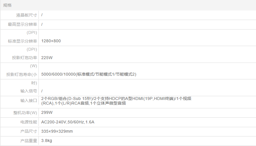Select the 整机功率(W) label
This screenshot has height=146, width=256.
(25, 113)
